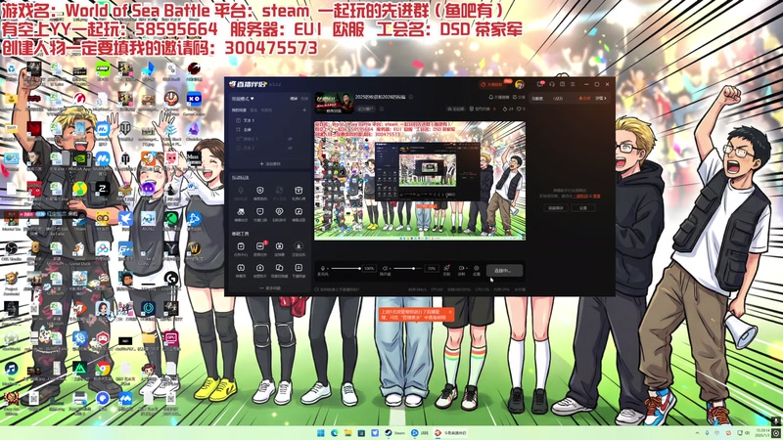Image resolution: width=783 pixels, height=440 pixels.
Task: Mute the speaker icon in bottom bar
Action: (x=385, y=268)
